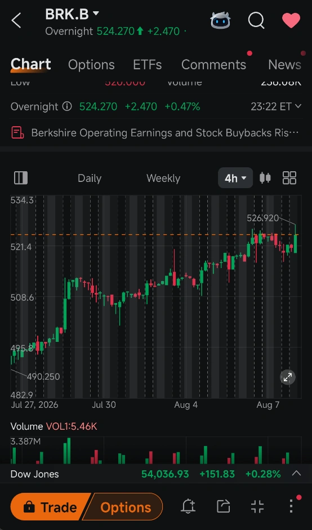312x530 pixels.
Task: Switch to the News tab
Action: [x=284, y=65]
